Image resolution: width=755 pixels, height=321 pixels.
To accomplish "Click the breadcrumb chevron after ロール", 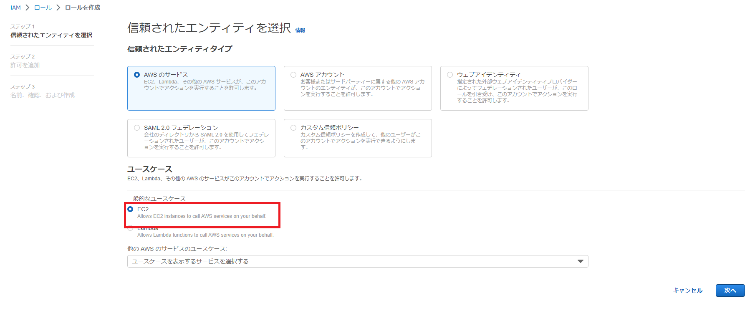I will click(x=58, y=8).
